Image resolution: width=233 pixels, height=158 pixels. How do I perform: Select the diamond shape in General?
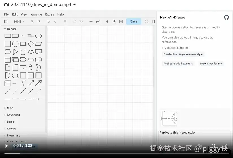(31, 44)
